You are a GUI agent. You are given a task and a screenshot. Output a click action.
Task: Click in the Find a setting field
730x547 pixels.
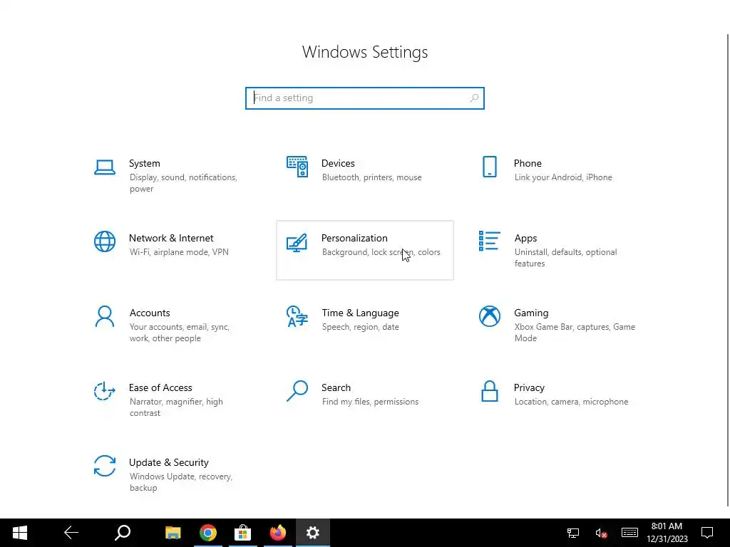364,98
